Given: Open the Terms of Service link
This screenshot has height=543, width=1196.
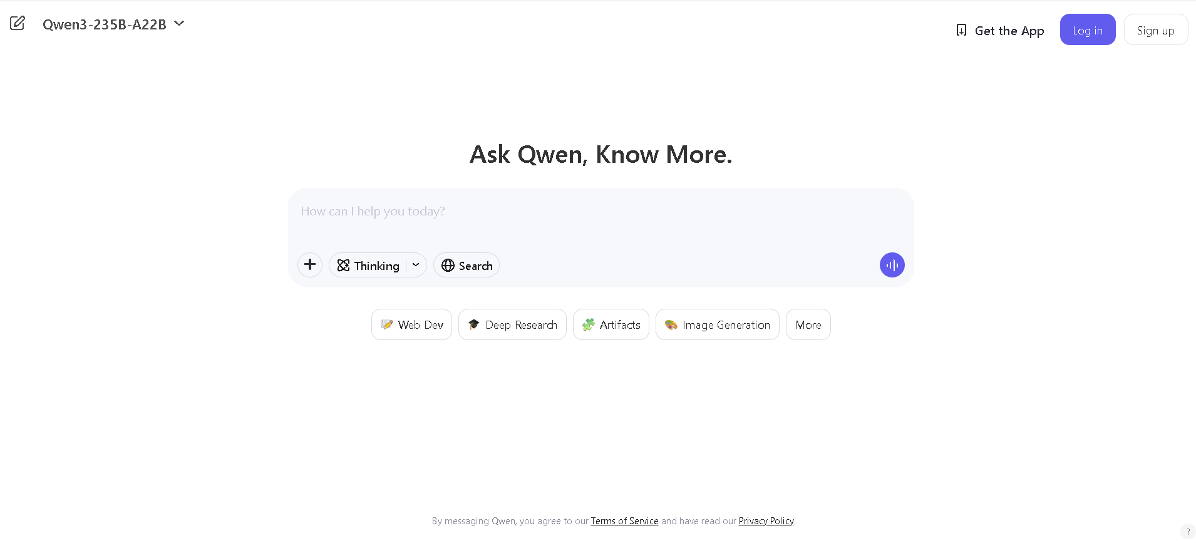Looking at the screenshot, I should (624, 521).
